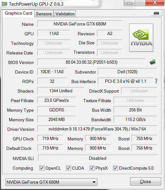Toggle the DirectCompute 5.0 checkbox
Image resolution: width=165 pixels, height=190 pixels.
pyautogui.click(x=115, y=168)
